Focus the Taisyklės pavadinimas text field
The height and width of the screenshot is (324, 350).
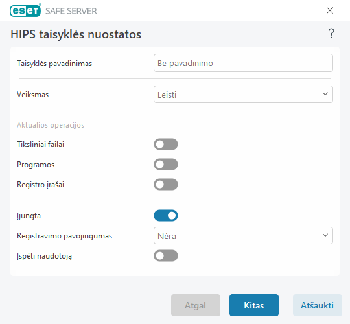(243, 63)
